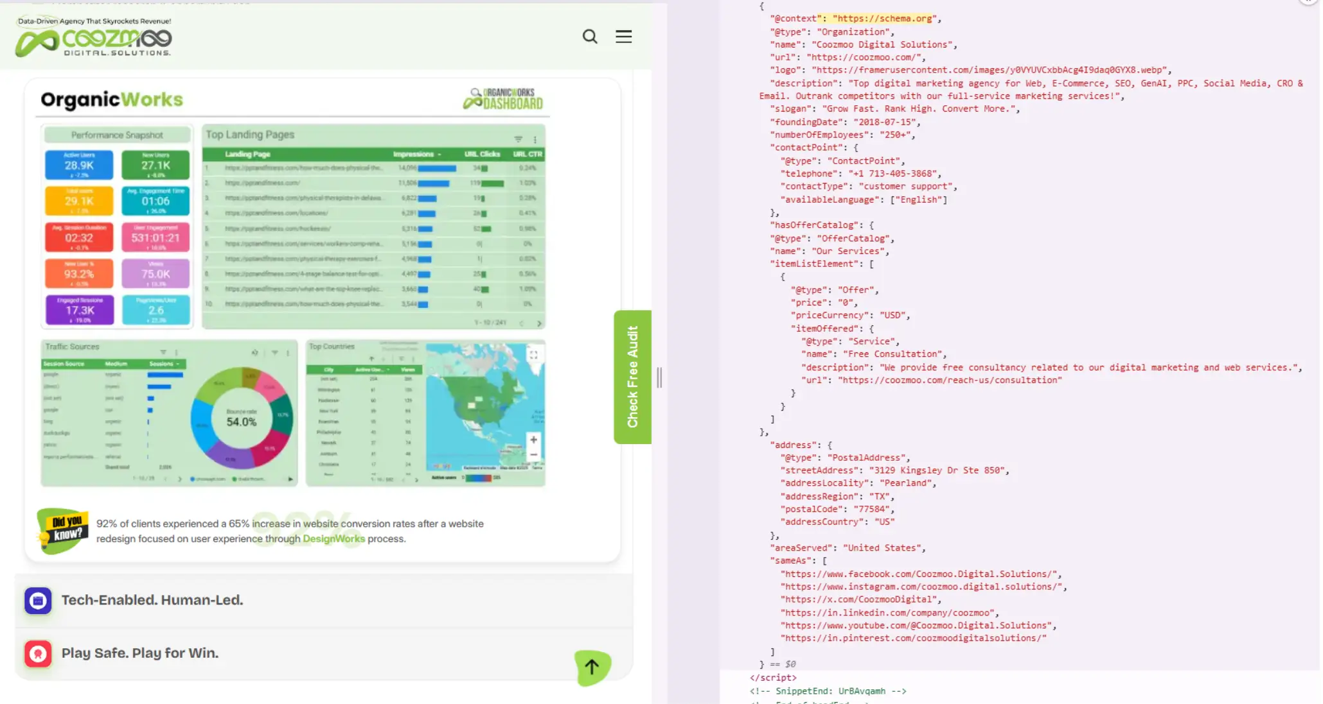The height and width of the screenshot is (704, 1323).
Task: Click the OrganicWorks heading
Action: [x=112, y=99]
